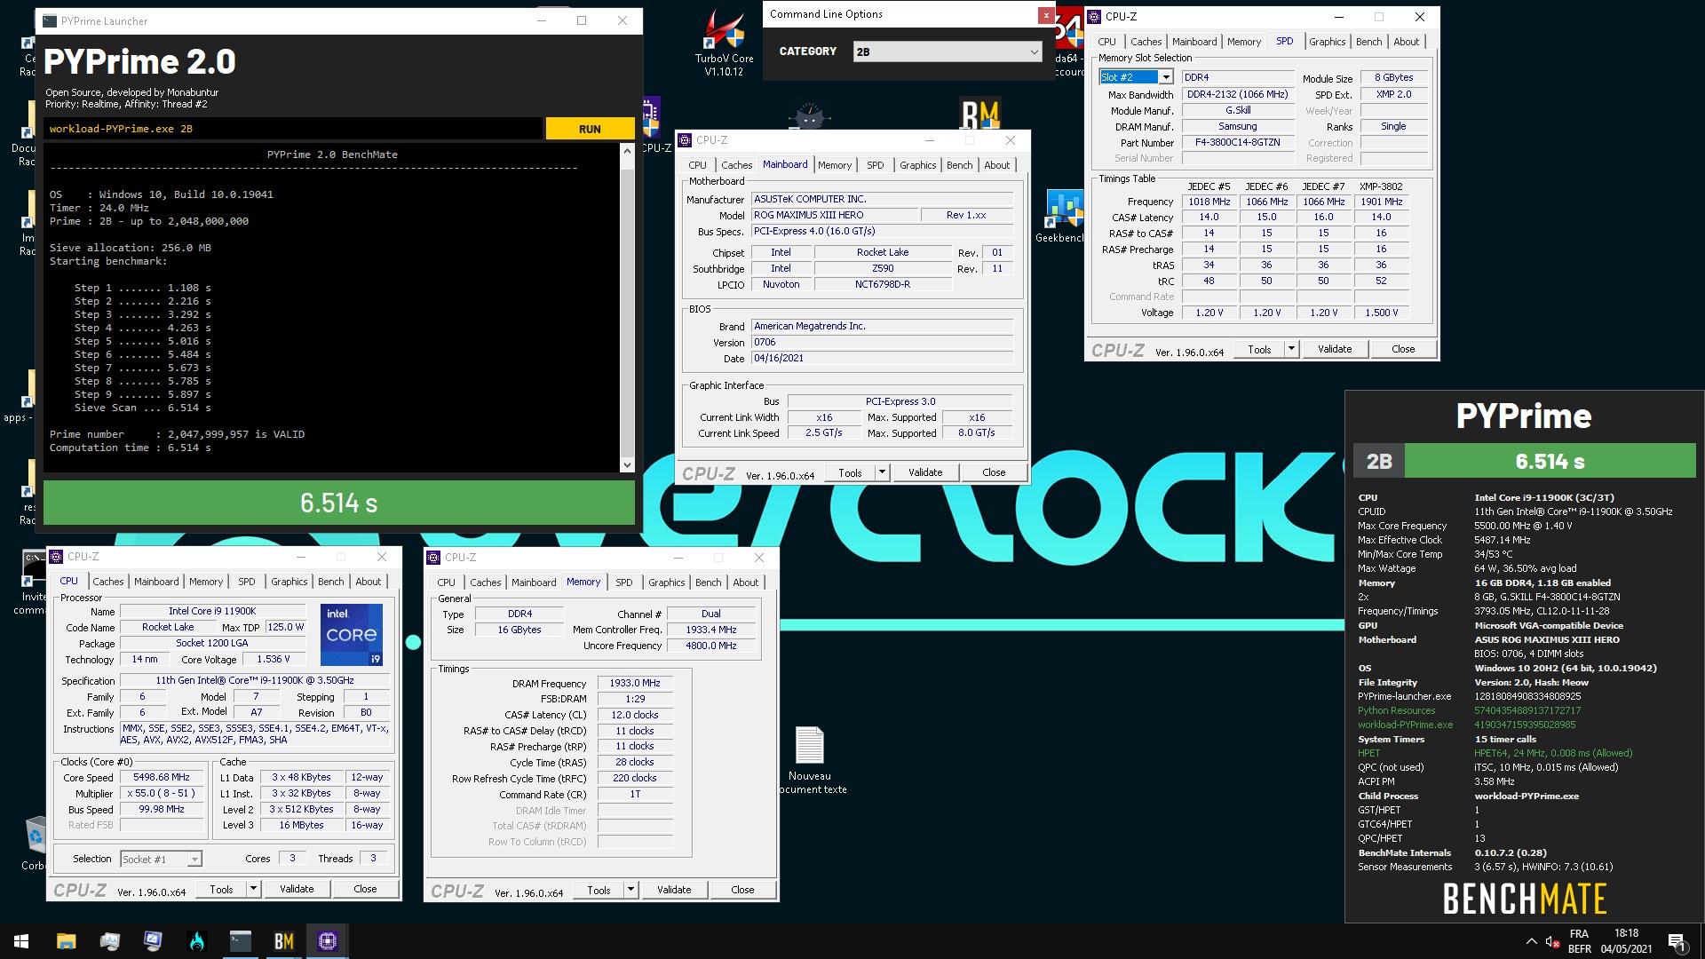Screen dimensions: 1705x959
Task: Click Close in Memory CPU-Z window
Action: (x=742, y=890)
